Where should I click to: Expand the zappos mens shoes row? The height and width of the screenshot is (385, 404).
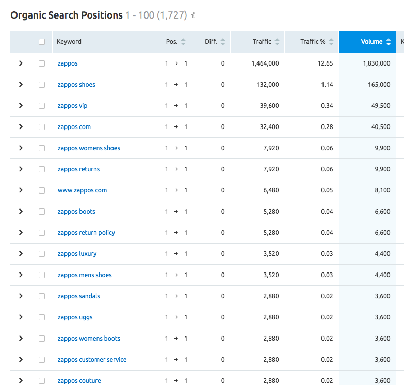click(x=21, y=275)
